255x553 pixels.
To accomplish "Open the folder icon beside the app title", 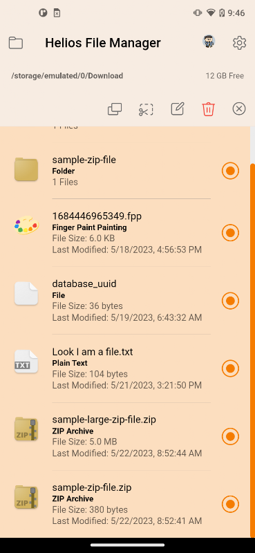I will point(15,43).
